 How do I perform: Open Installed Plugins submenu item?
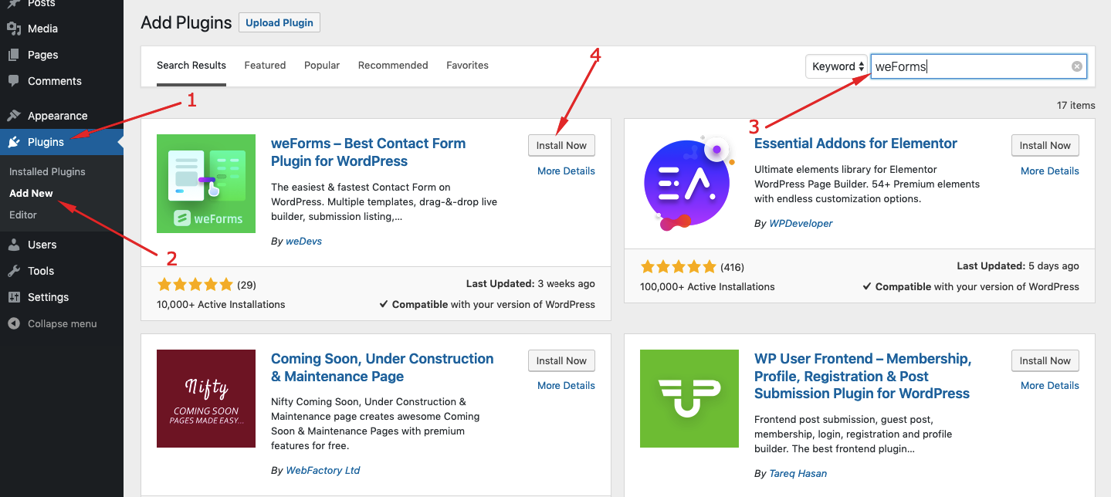(x=47, y=171)
